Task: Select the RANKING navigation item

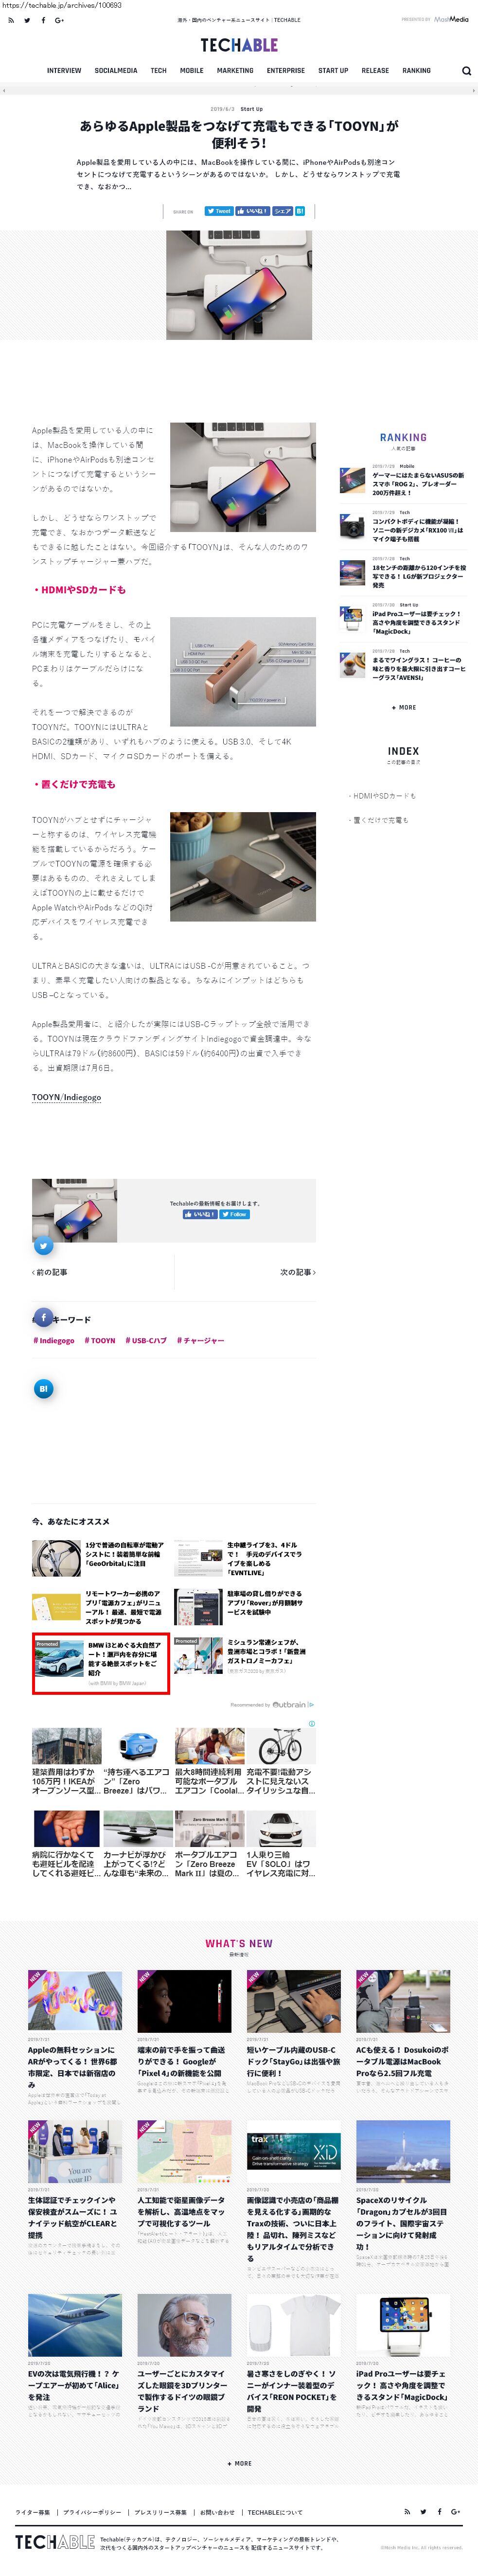Action: (x=416, y=71)
